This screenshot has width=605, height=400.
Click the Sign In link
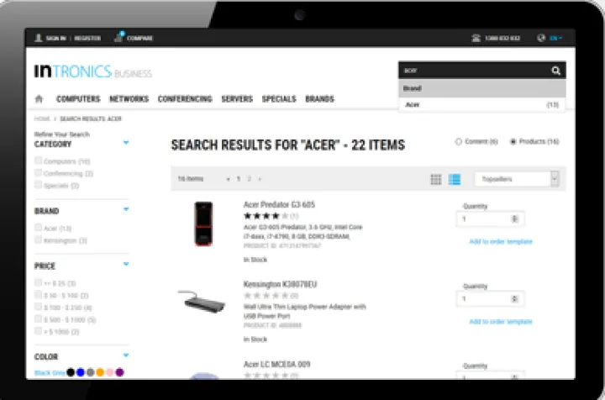(55, 38)
